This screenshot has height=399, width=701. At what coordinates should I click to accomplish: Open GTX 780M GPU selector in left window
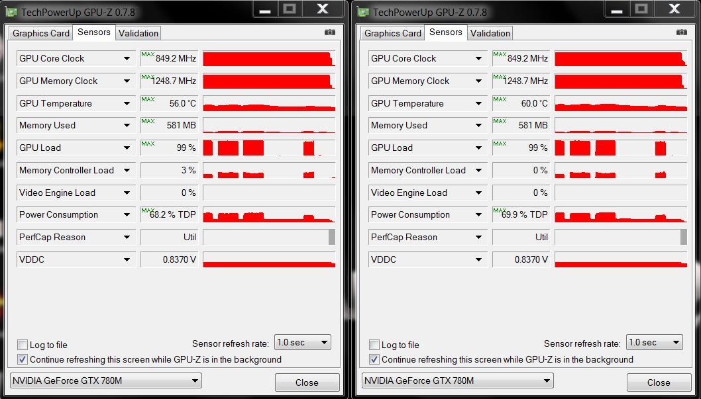coord(105,380)
